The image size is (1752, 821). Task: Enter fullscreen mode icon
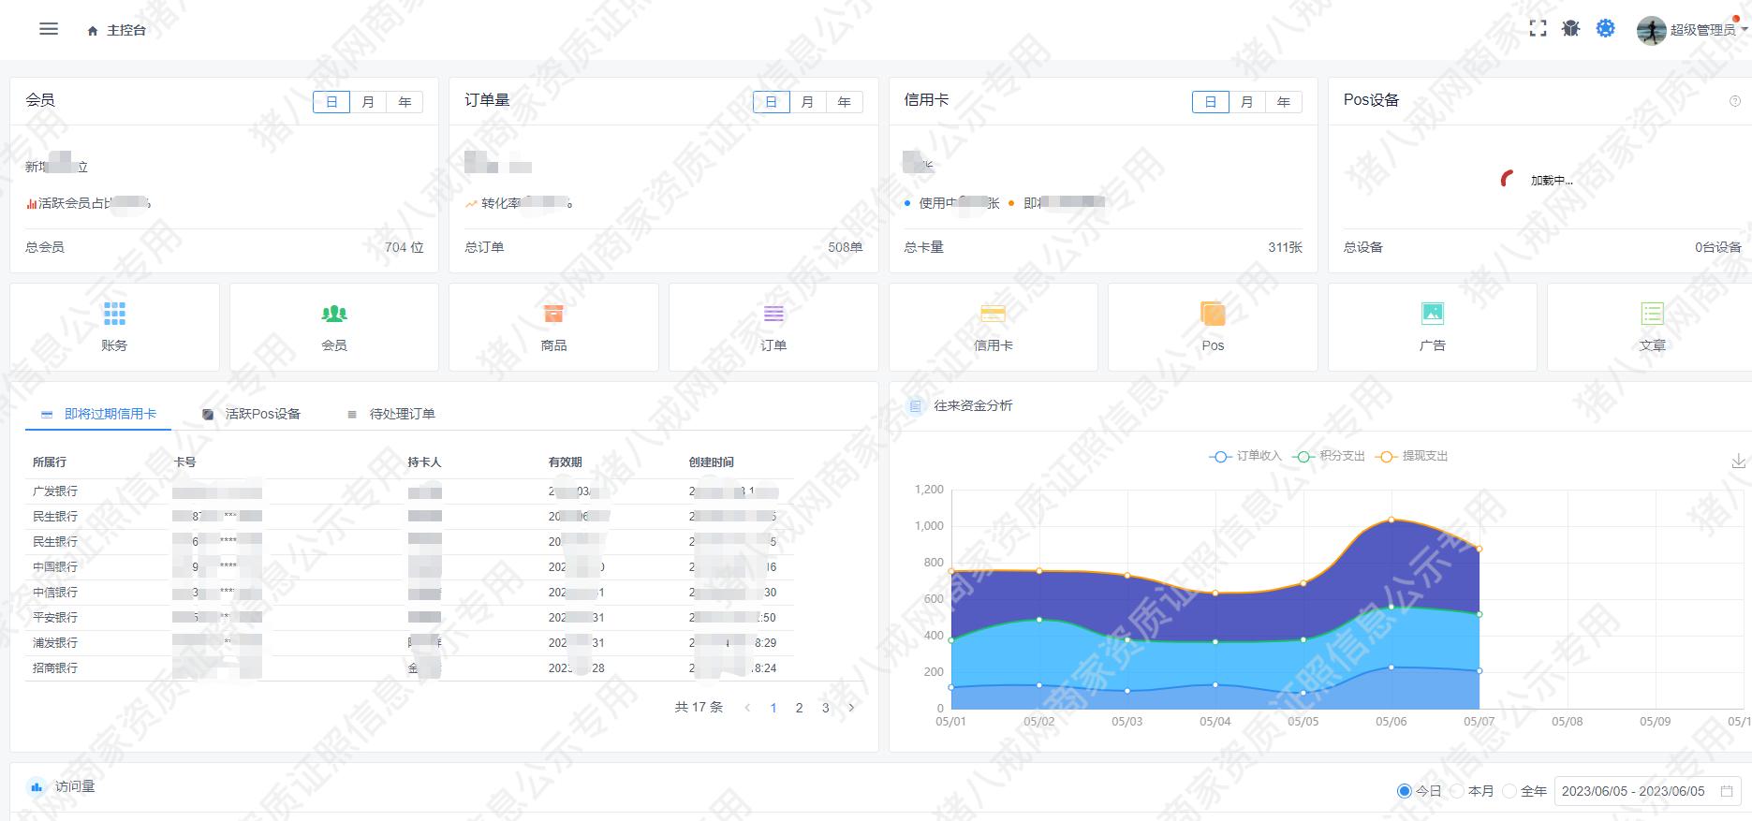tap(1538, 29)
